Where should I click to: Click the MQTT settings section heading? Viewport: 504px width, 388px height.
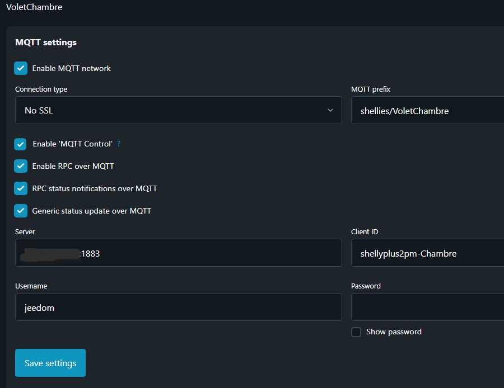point(46,42)
